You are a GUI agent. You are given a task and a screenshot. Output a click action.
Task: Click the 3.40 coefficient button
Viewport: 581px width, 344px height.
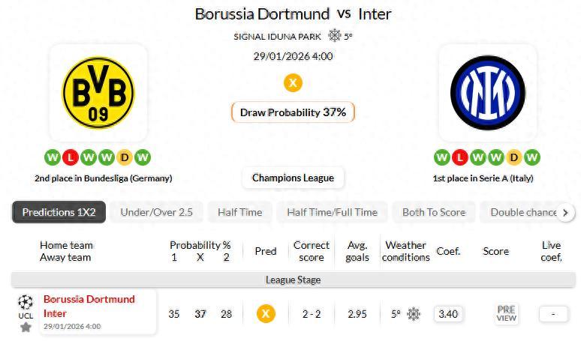pyautogui.click(x=448, y=313)
